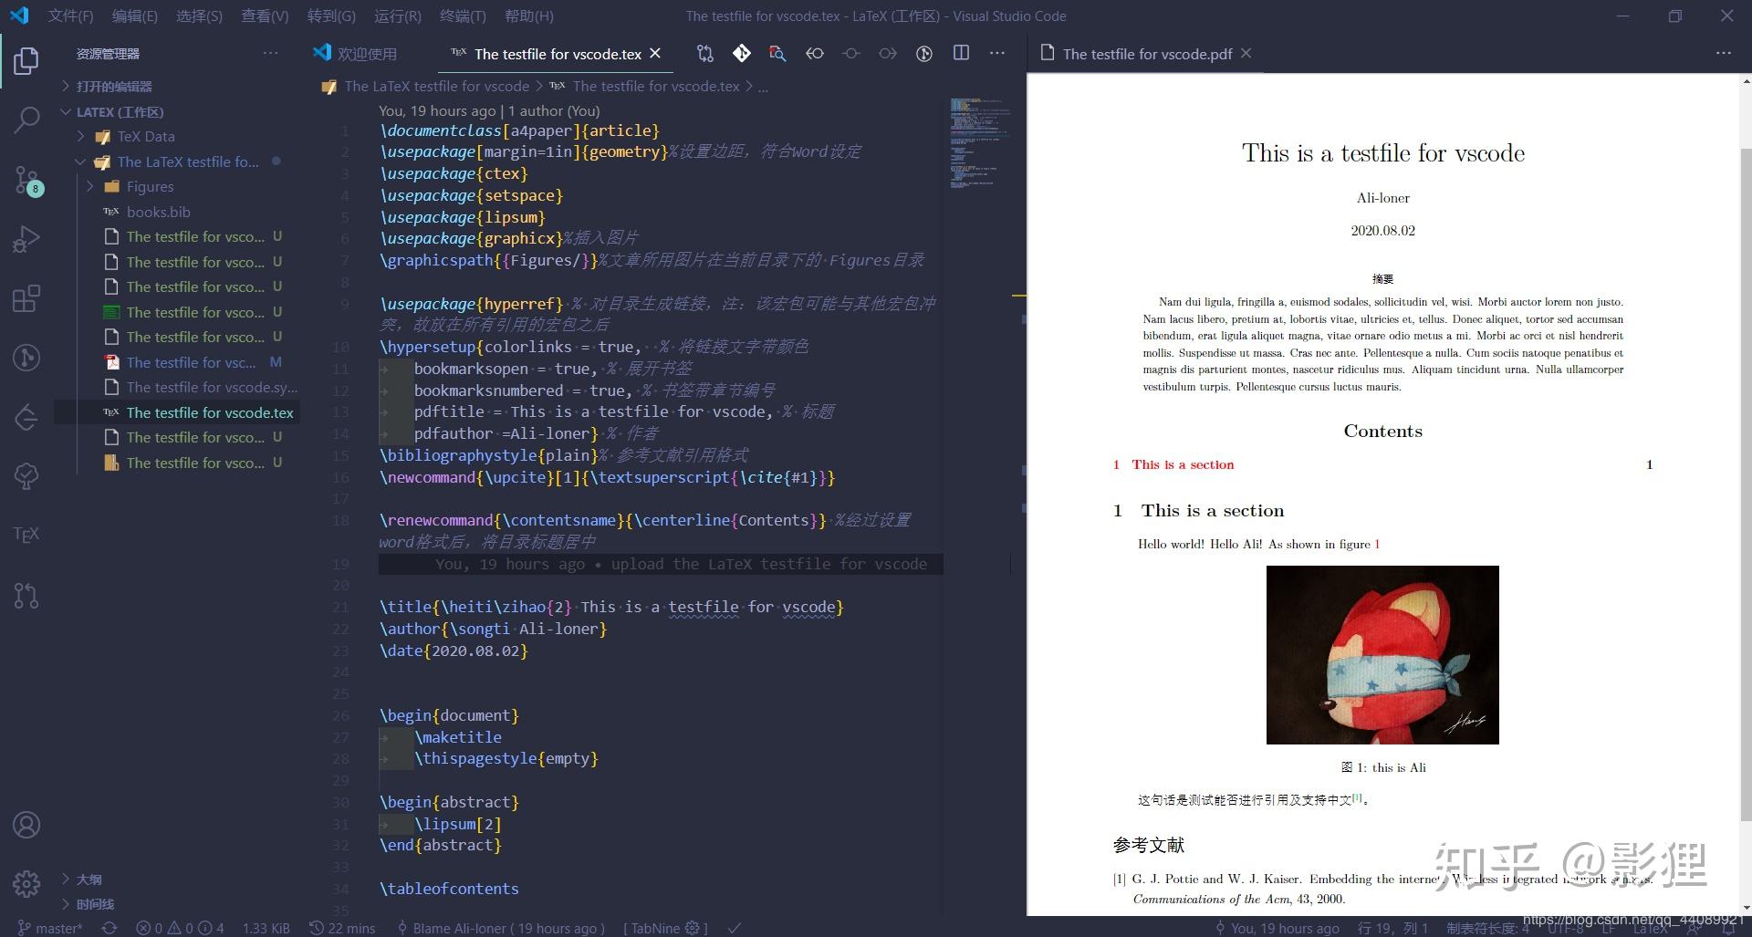Split the editor into two columns
The image size is (1752, 937).
point(961,53)
